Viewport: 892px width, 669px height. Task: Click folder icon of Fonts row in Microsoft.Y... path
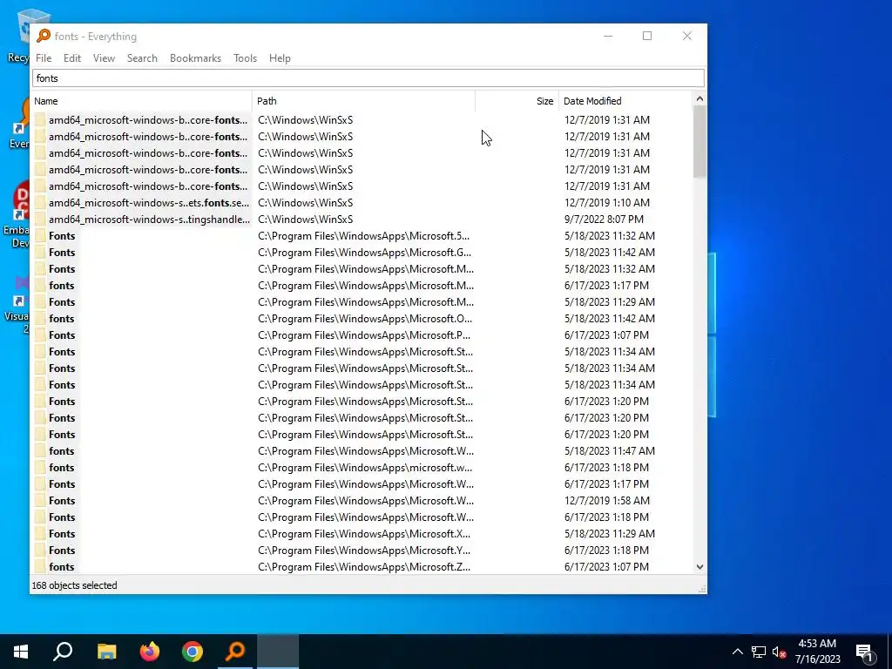pyautogui.click(x=40, y=551)
